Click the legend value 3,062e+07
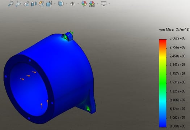 point(178,118)
